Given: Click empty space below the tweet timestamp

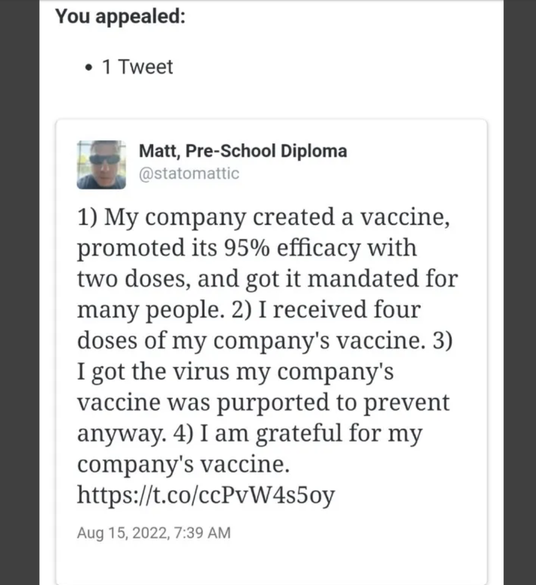Looking at the screenshot, I should [272, 563].
